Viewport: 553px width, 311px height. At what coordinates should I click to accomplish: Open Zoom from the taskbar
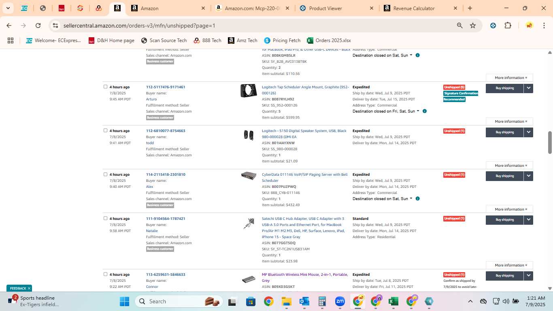click(340, 301)
